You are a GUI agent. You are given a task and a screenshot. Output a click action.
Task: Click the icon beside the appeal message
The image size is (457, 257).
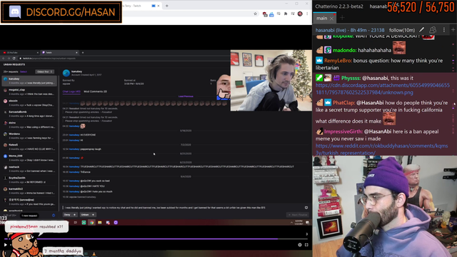(x=306, y=208)
